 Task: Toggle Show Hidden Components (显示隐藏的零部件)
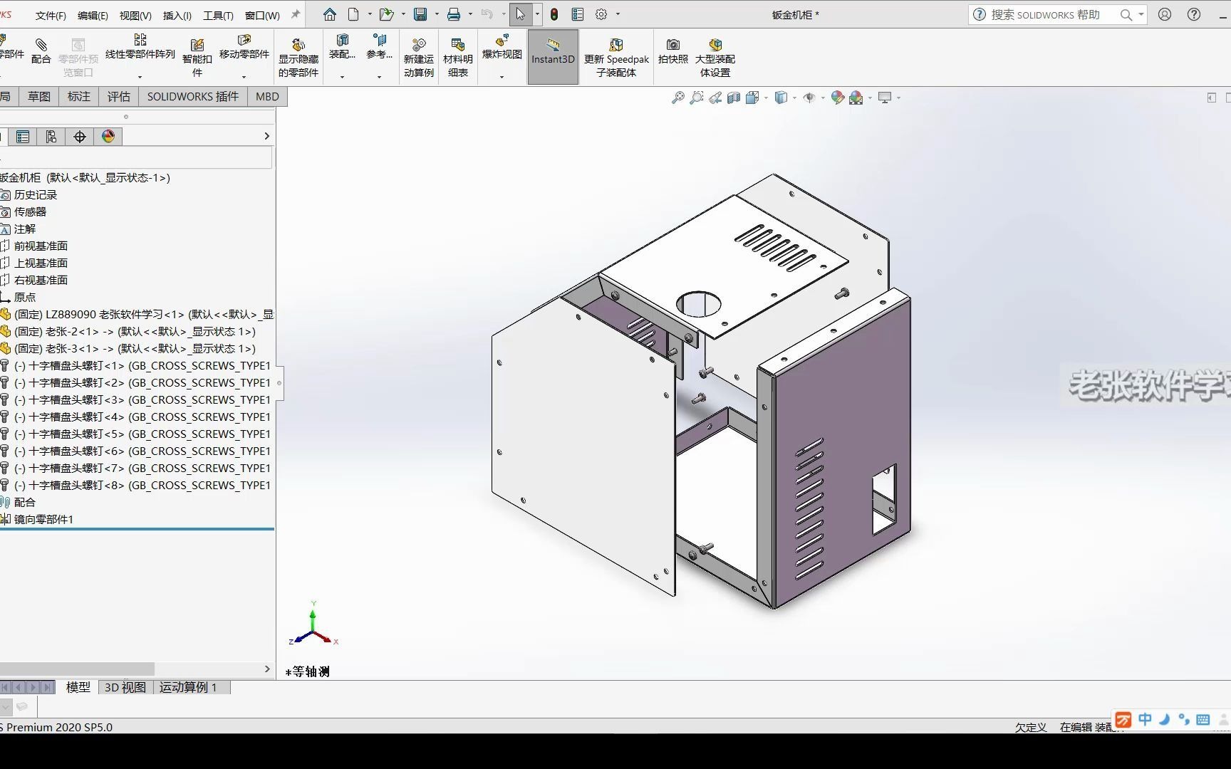click(x=298, y=57)
